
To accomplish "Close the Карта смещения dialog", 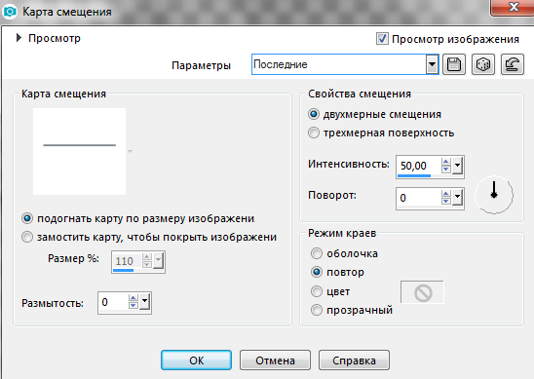I will click(513, 7).
